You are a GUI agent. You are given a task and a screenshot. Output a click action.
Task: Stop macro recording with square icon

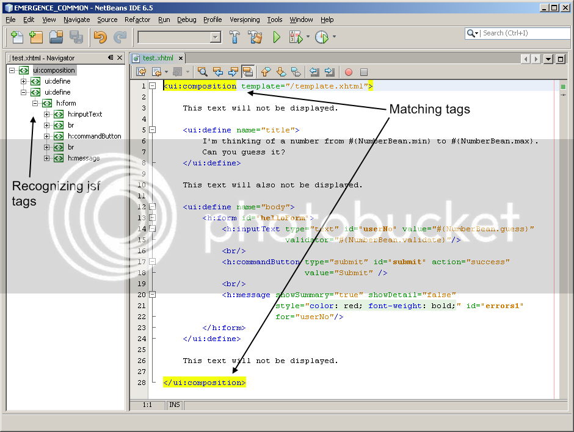pyautogui.click(x=364, y=72)
